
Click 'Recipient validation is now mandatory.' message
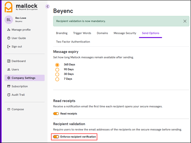[x=81, y=21]
